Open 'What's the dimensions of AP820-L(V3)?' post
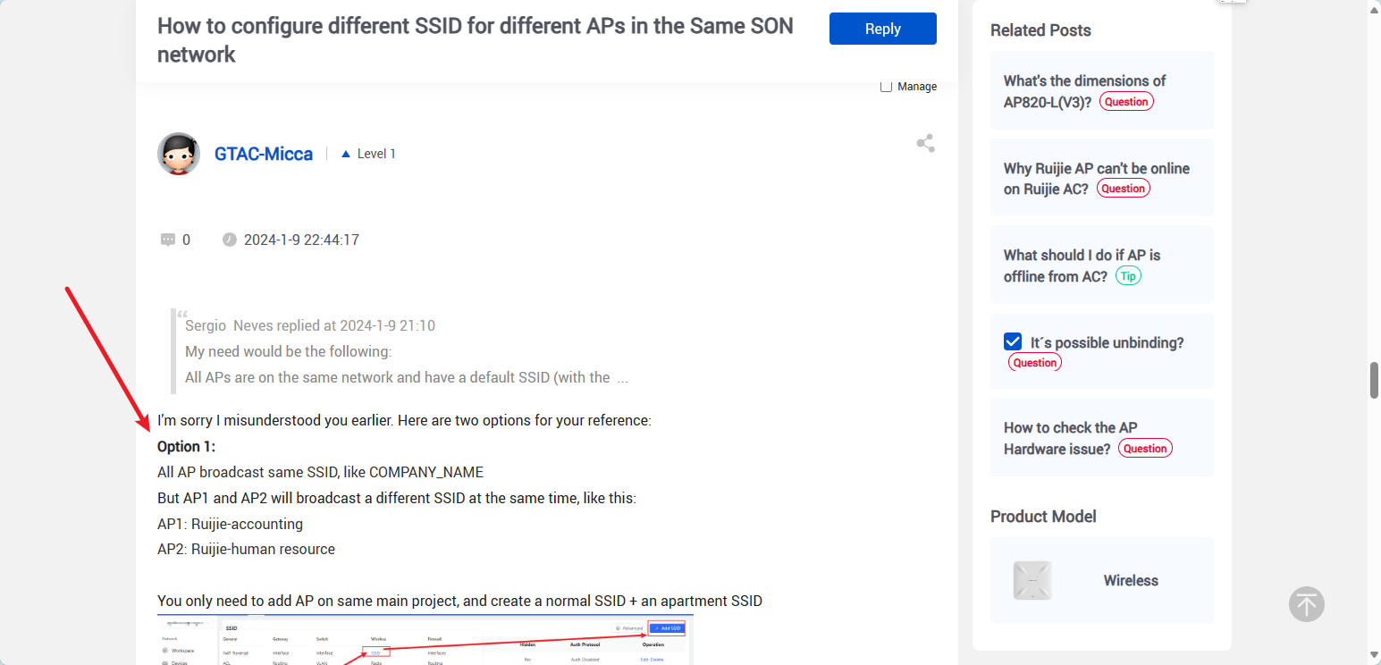This screenshot has height=665, width=1381. point(1084,91)
